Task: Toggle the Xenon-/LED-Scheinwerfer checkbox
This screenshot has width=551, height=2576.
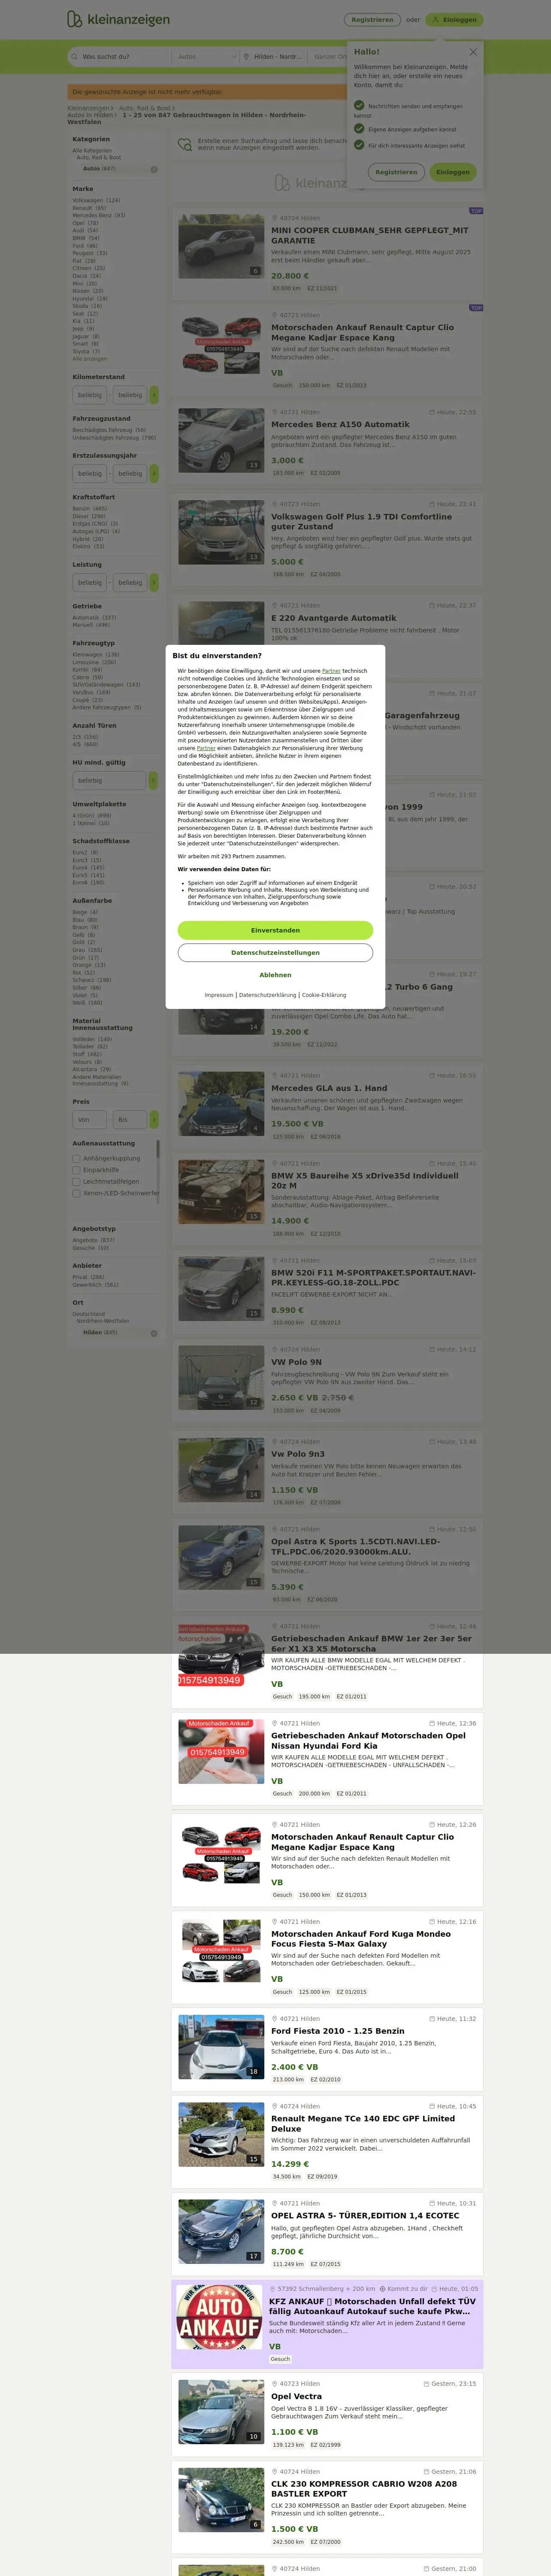Action: (x=77, y=1193)
